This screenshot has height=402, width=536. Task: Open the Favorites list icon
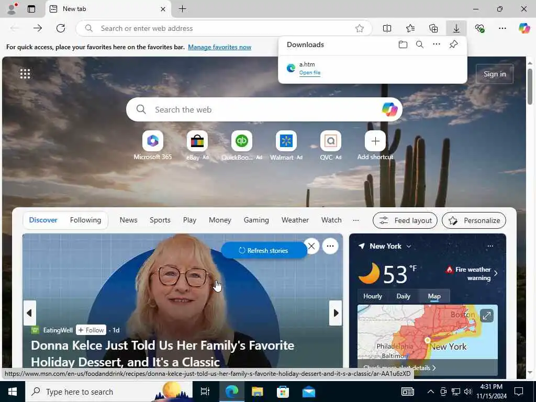pyautogui.click(x=410, y=28)
